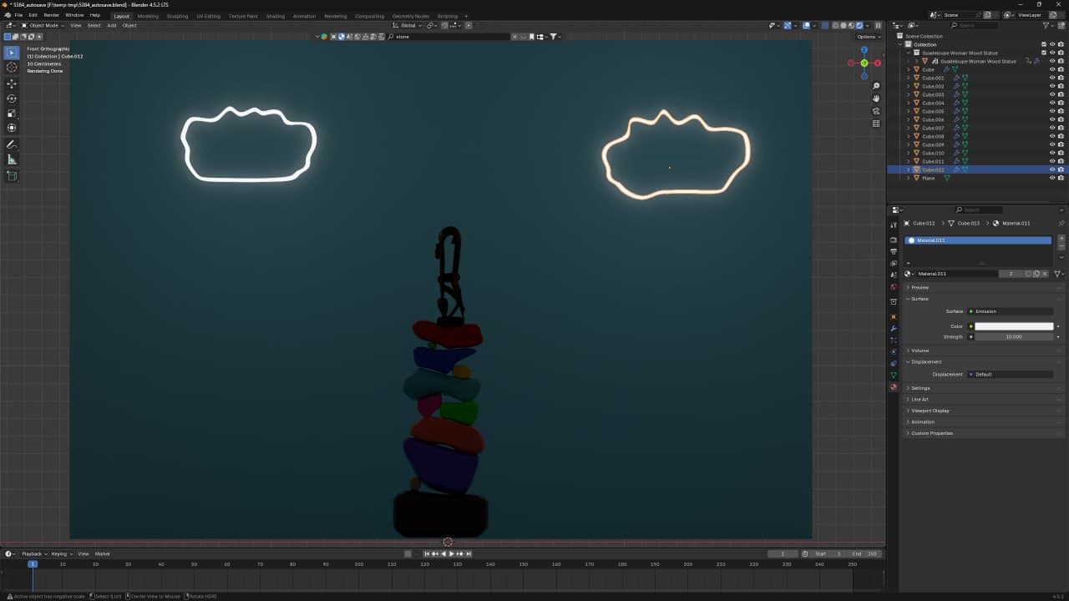Click the white emission Color swatch
1069x601 pixels.
[x=1014, y=326]
